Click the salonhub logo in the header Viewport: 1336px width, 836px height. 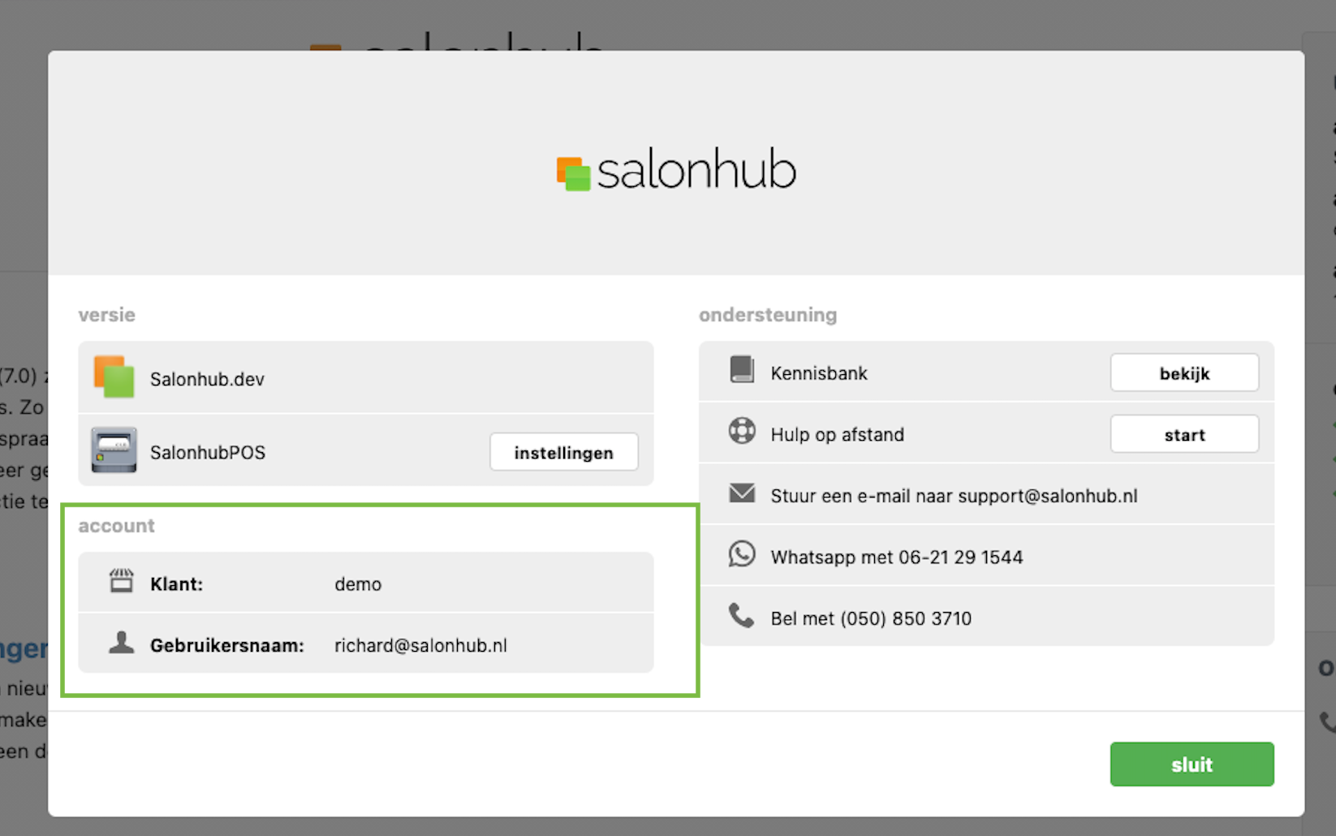(676, 170)
